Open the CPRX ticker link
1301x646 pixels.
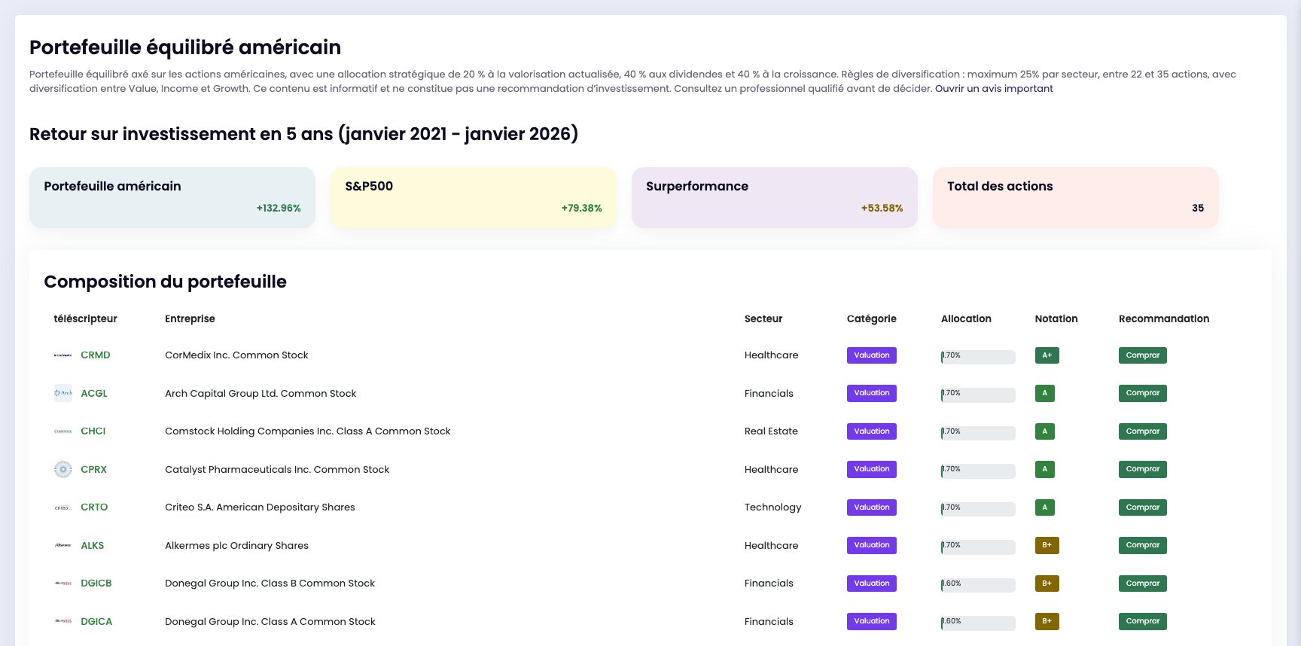tap(93, 469)
